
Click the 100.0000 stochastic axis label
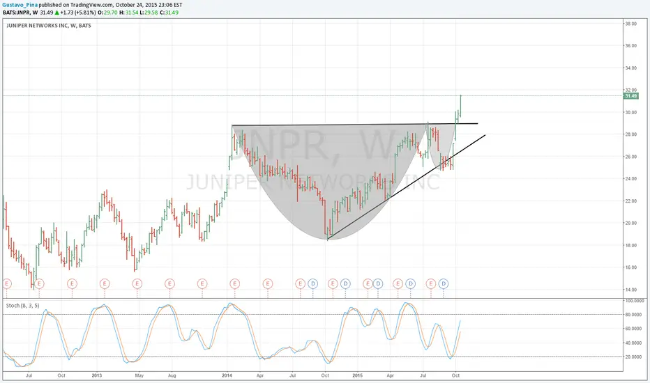(x=633, y=301)
